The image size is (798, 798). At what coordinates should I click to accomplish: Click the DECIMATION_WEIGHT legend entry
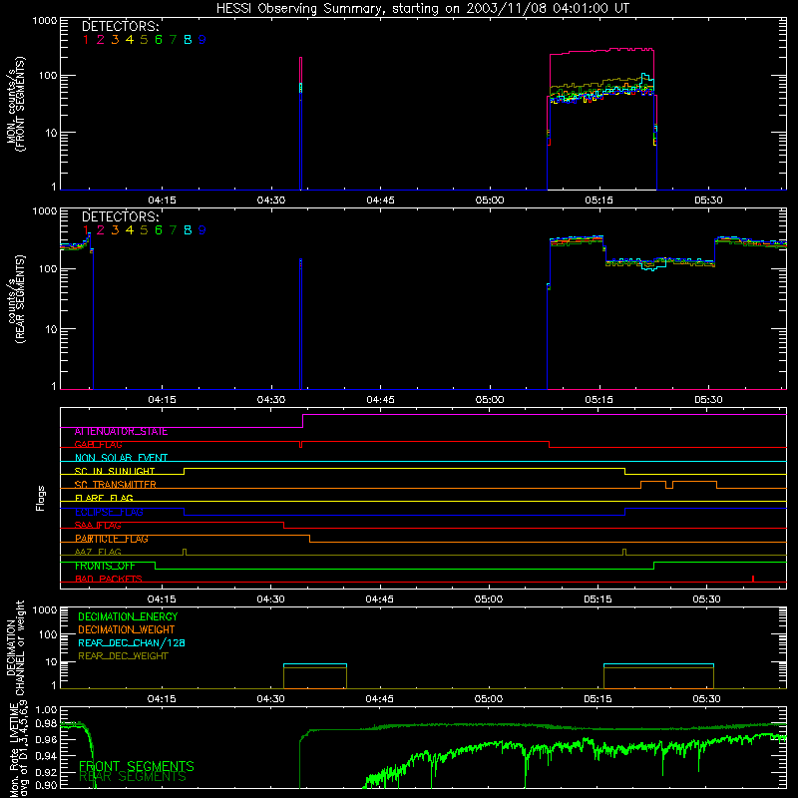127,630
